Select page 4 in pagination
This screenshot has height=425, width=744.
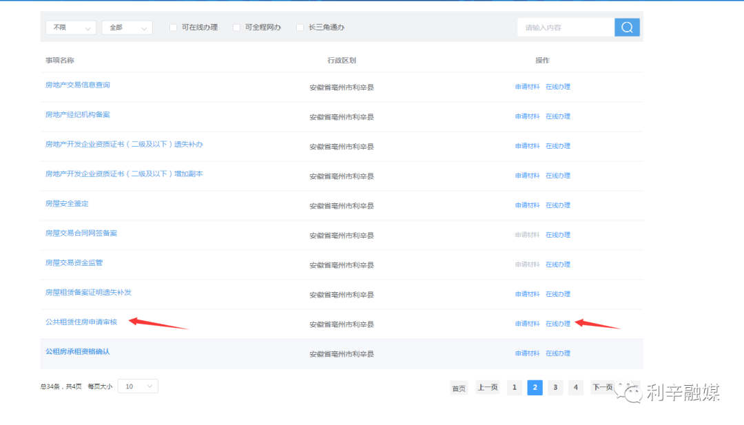click(x=576, y=388)
